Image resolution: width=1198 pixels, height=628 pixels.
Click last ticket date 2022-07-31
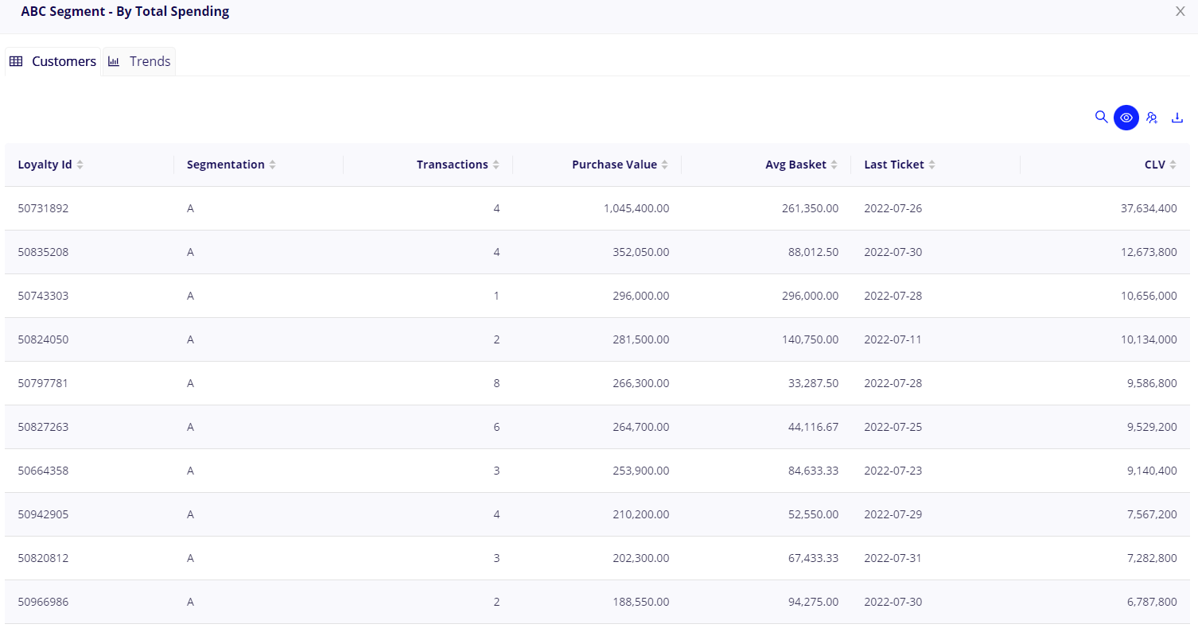(x=893, y=558)
